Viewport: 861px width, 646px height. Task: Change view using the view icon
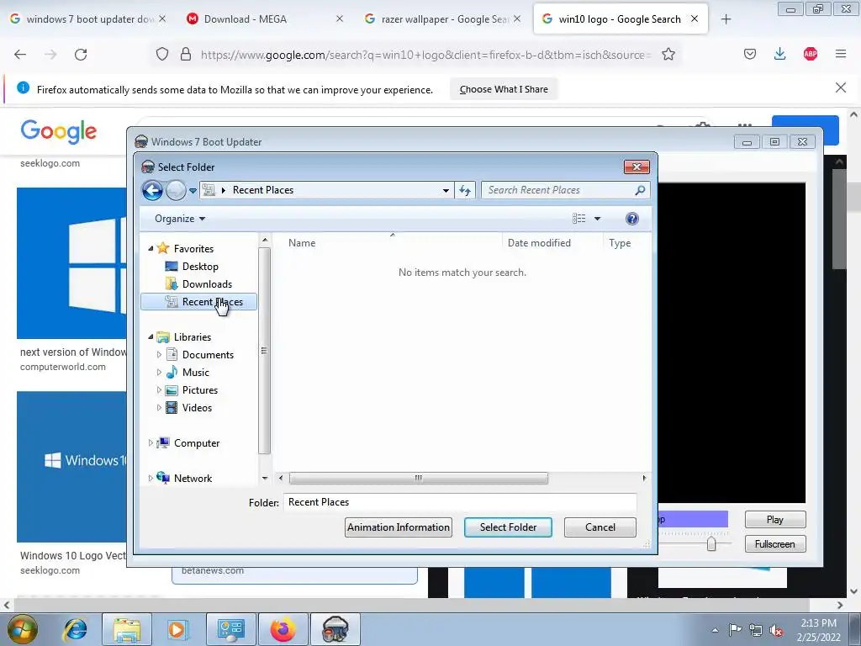(578, 219)
